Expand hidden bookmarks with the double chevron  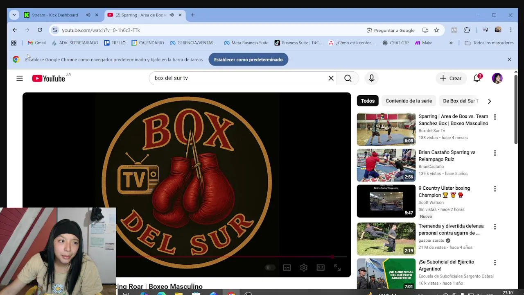451,43
